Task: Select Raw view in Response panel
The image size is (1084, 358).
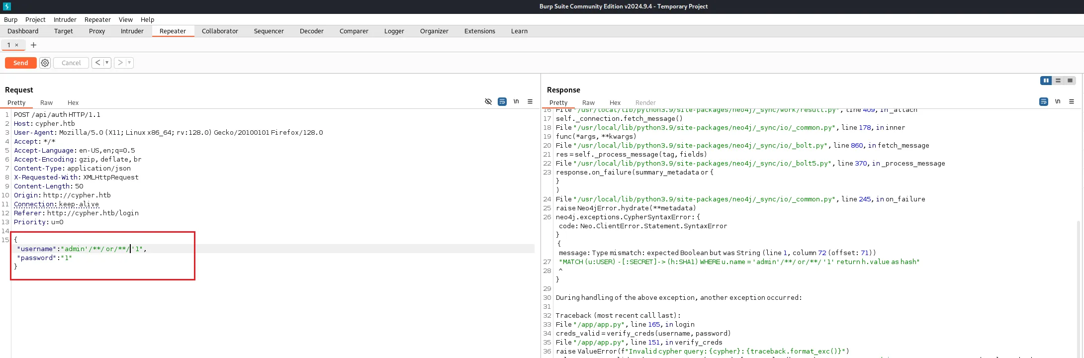Action: tap(588, 102)
